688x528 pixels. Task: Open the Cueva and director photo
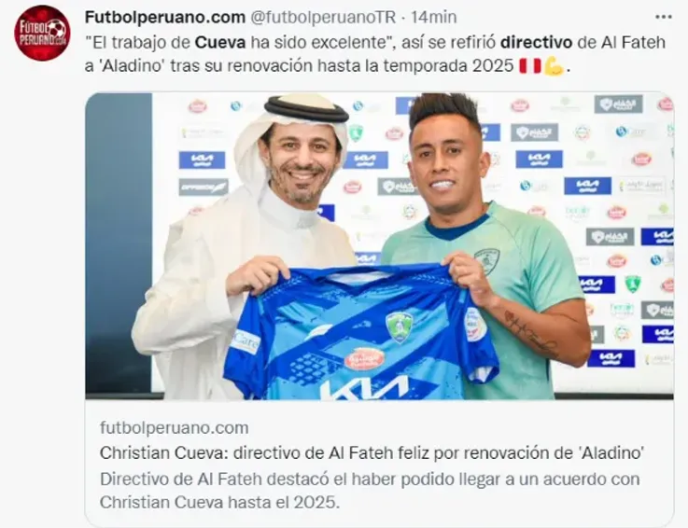tap(380, 246)
